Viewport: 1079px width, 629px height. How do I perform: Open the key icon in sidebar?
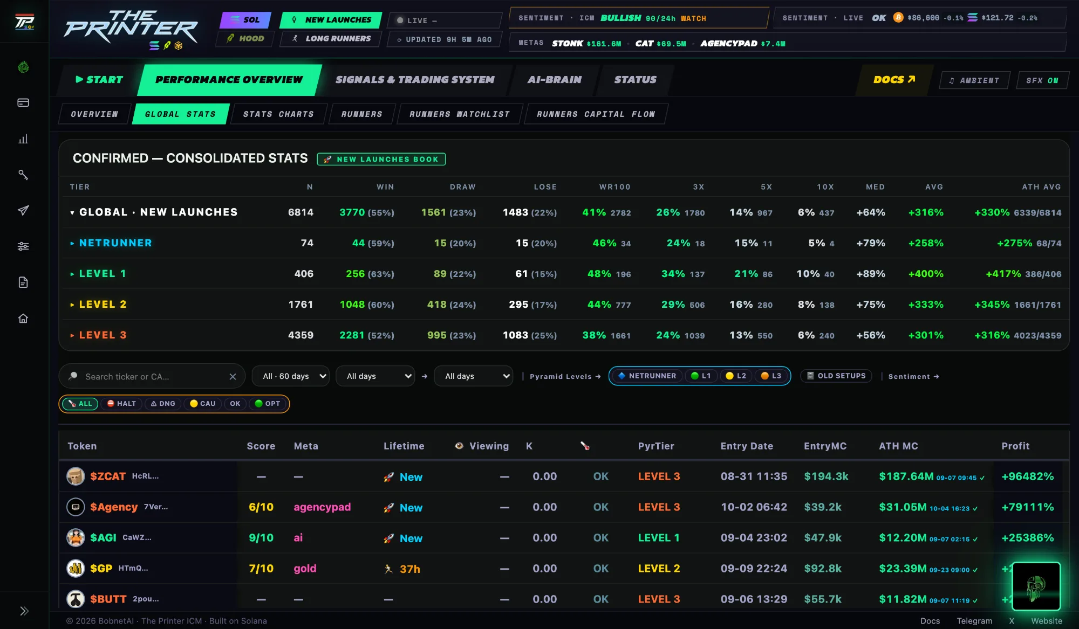coord(23,175)
